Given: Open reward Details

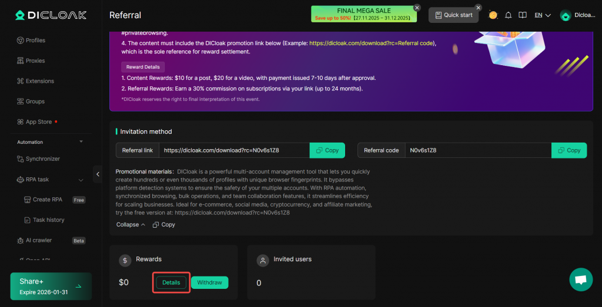Looking at the screenshot, I should 171,282.
